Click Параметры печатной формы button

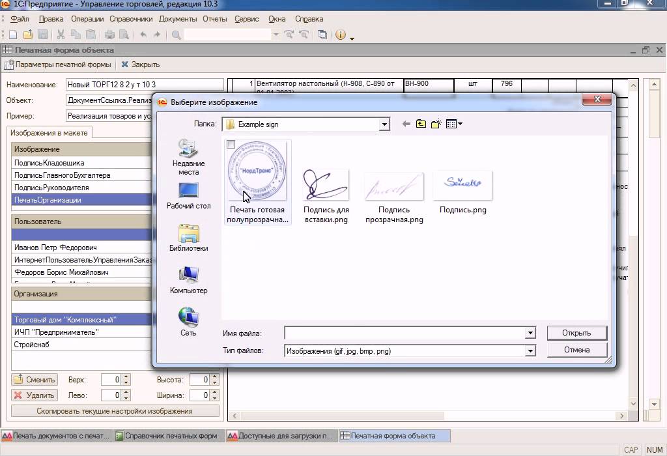point(58,64)
